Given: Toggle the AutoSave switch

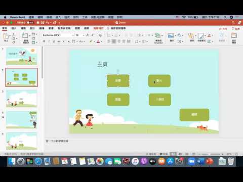Looking at the screenshot, I should (30, 22).
